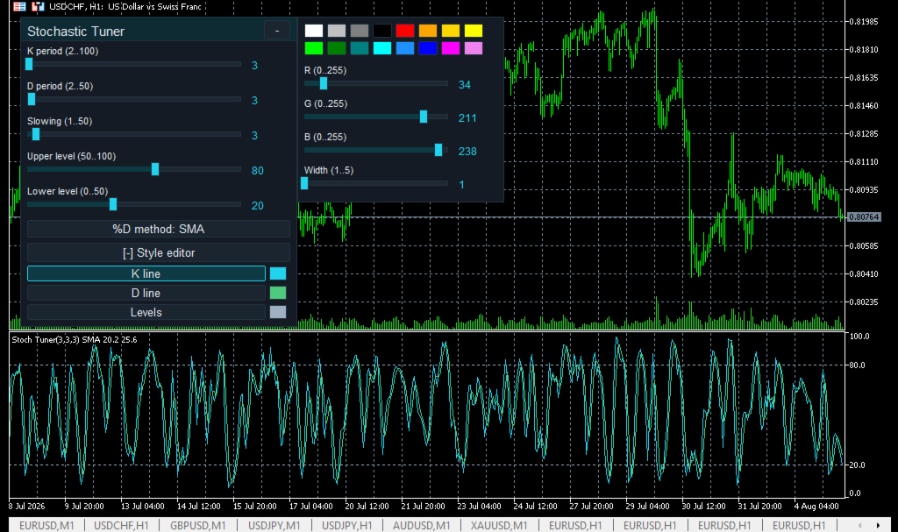Pick the white color swatch

click(314, 31)
